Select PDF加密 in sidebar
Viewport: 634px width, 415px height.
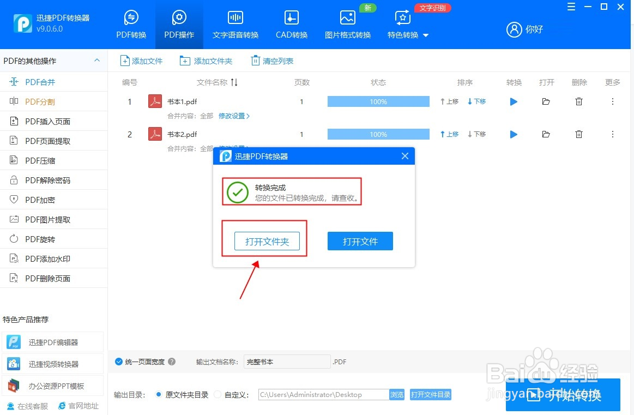pos(54,200)
